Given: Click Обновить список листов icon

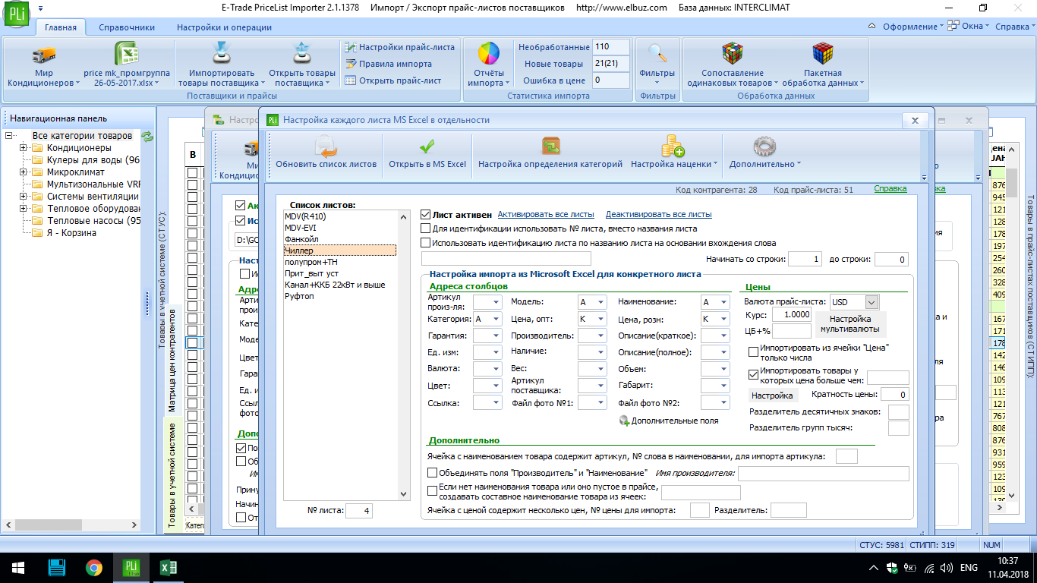Looking at the screenshot, I should (x=326, y=147).
